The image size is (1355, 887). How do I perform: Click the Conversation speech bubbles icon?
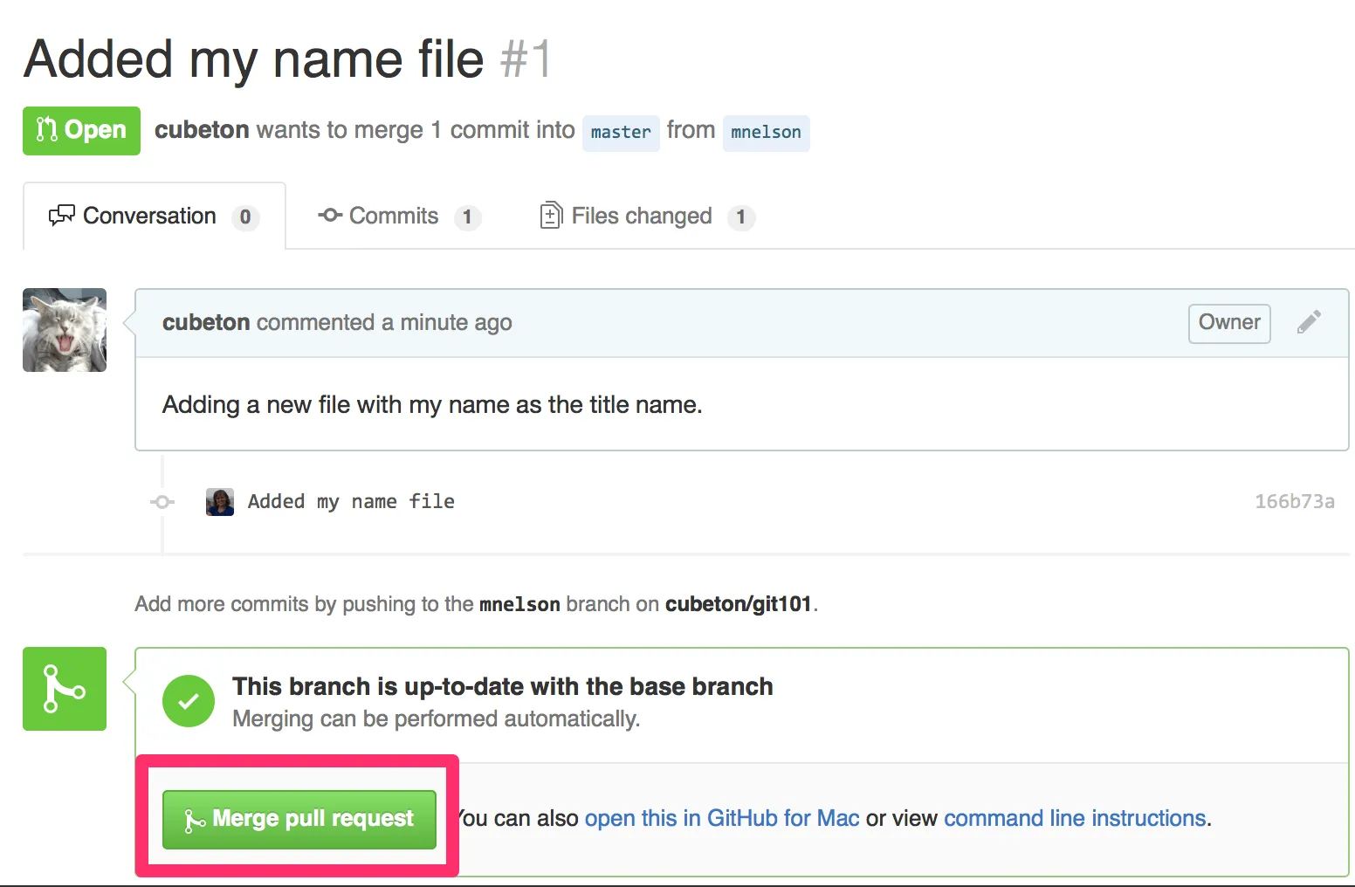click(62, 216)
